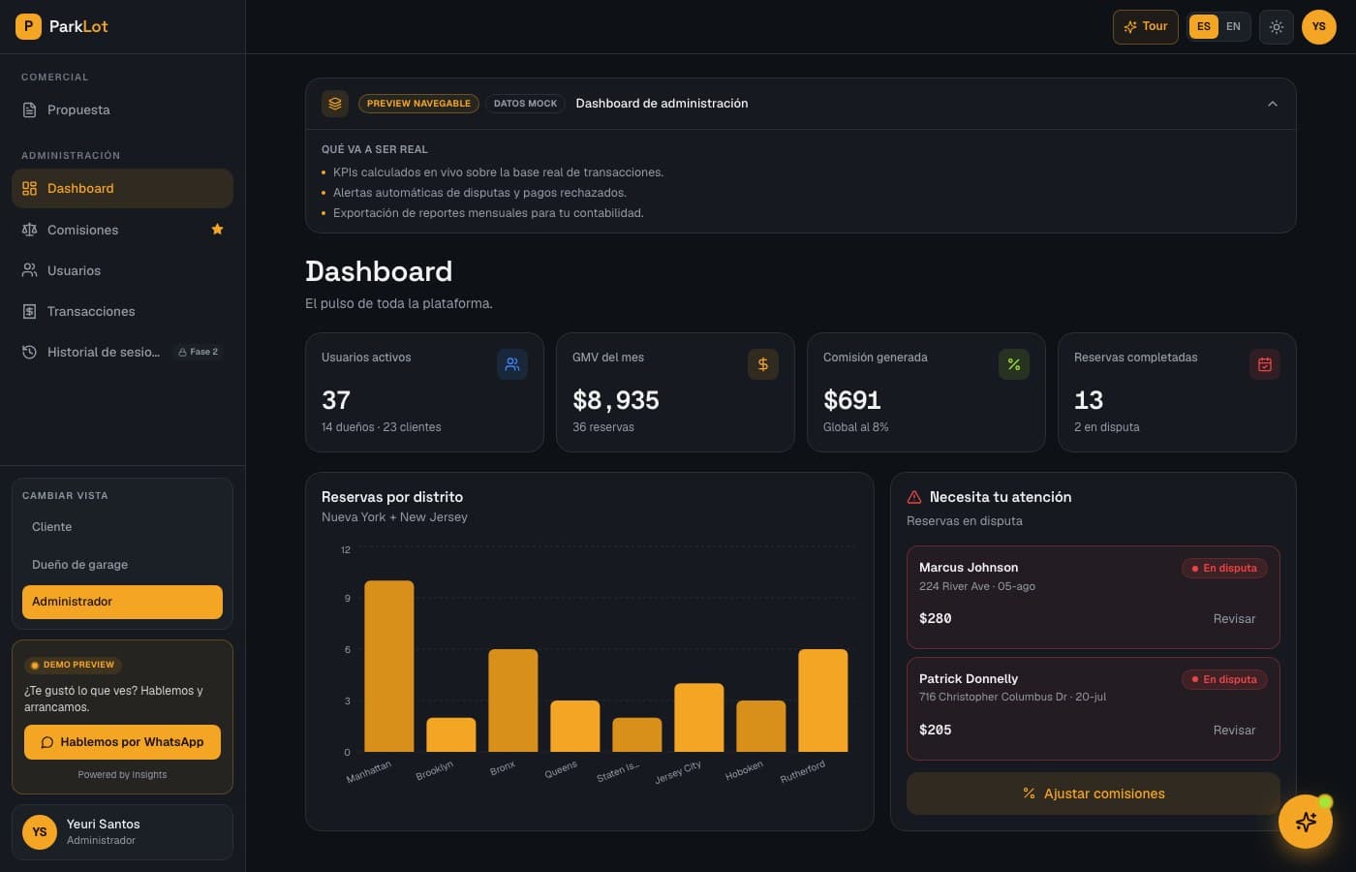Click the DEMO PREVIEW badge

pyautogui.click(x=73, y=665)
